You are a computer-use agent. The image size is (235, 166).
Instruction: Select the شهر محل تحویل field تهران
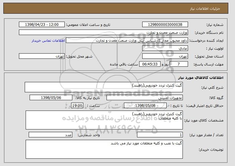[42, 56]
